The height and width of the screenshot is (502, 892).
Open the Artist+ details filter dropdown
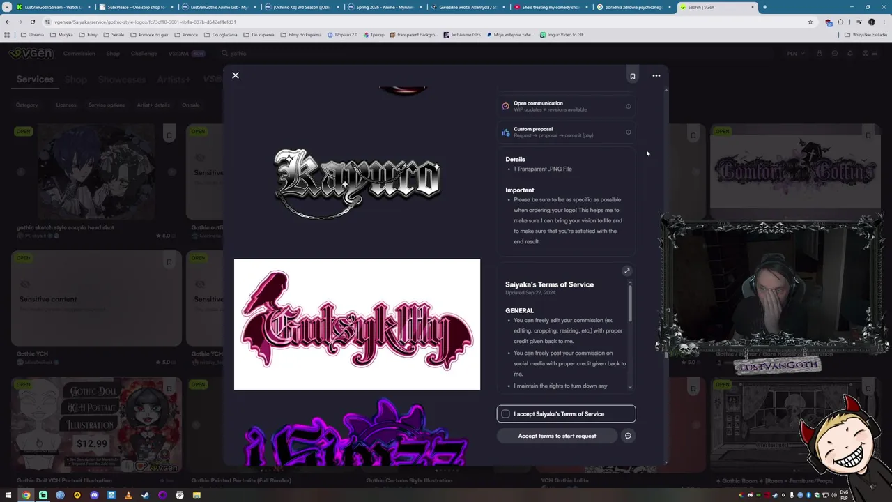(155, 105)
